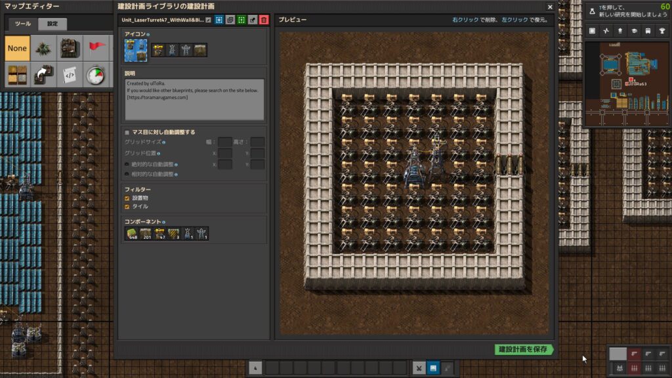672x378 pixels.
Task: Switch to 設定 tab
Action: point(52,24)
